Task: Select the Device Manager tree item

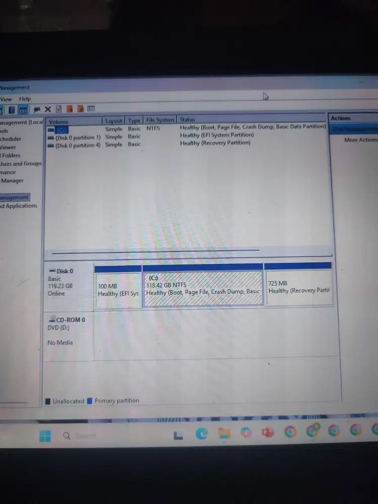Action: click(x=12, y=180)
